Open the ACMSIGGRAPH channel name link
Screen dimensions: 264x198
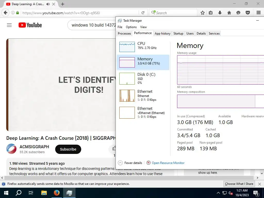[34, 147]
